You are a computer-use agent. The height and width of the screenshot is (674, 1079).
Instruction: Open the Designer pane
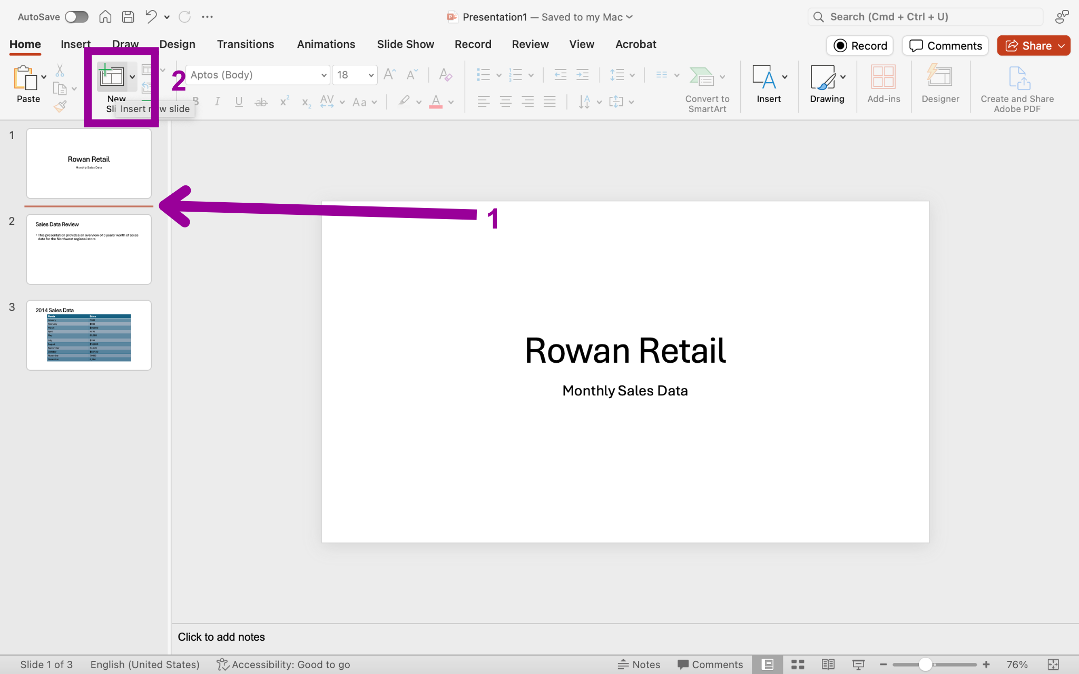pyautogui.click(x=940, y=84)
